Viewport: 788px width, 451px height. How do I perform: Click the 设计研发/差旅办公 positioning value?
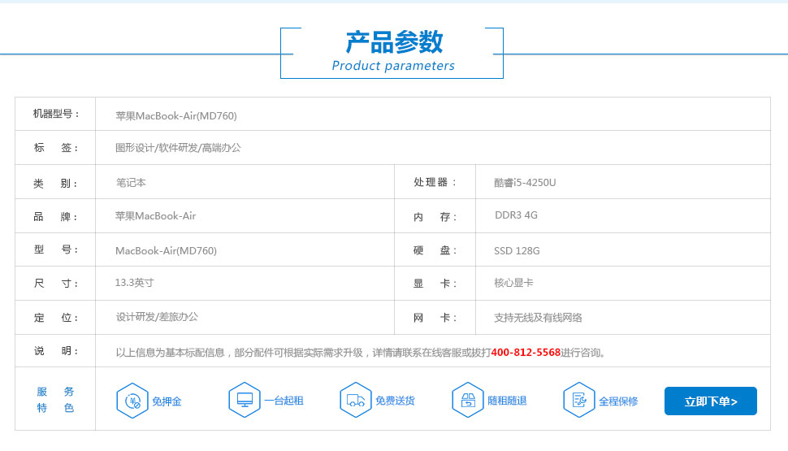point(157,317)
